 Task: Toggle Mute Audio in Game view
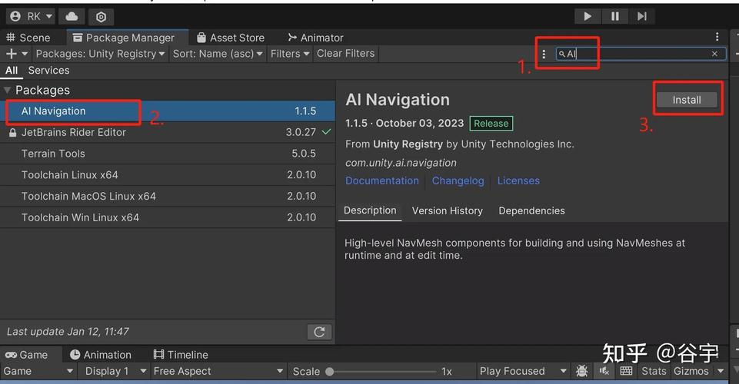pos(604,371)
